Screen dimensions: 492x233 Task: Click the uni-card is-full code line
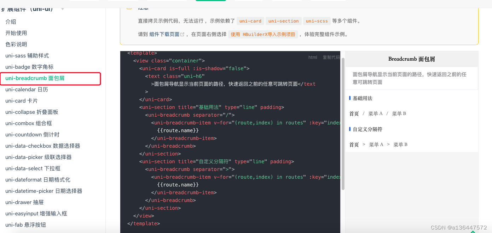(x=195, y=68)
